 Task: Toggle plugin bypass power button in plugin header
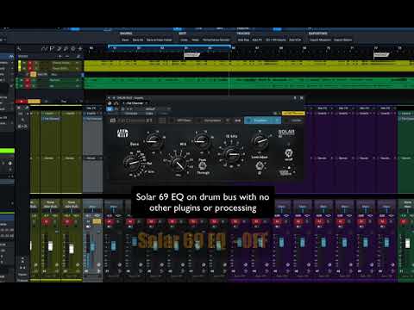[x=110, y=108]
